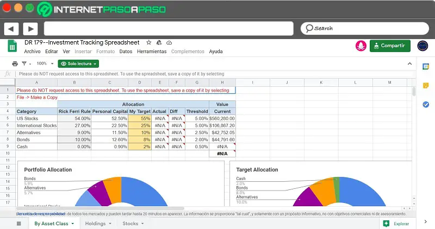Click the Google Sheets home icon
This screenshot has height=229, width=435.
[x=12, y=46]
